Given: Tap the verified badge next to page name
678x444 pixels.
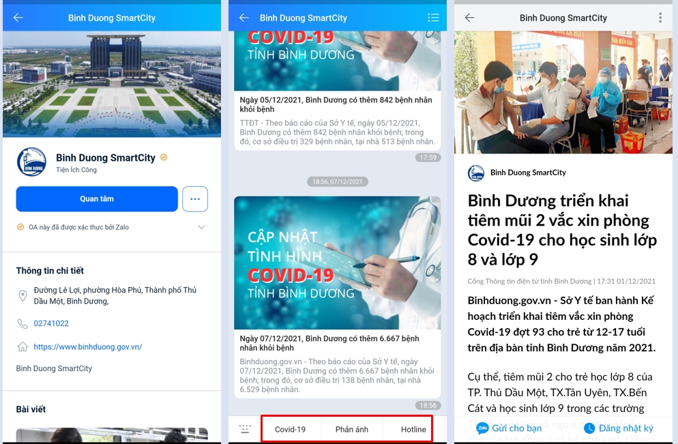Looking at the screenshot, I should tap(164, 158).
